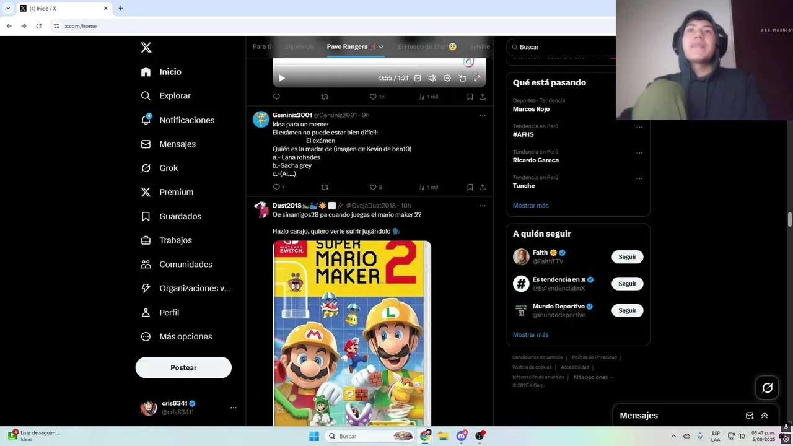Open Super Mario Maker 2 image
Image resolution: width=793 pixels, height=446 pixels.
point(352,333)
